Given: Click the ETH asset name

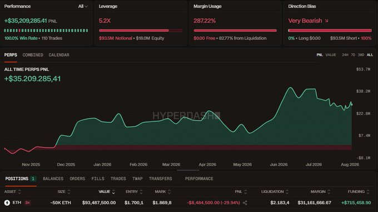Looking at the screenshot, I should [x=17, y=203].
